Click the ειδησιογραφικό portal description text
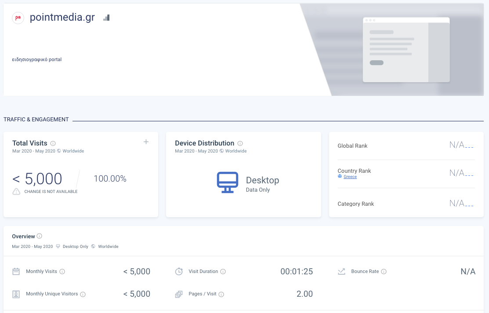Image resolution: width=489 pixels, height=313 pixels. coord(37,59)
